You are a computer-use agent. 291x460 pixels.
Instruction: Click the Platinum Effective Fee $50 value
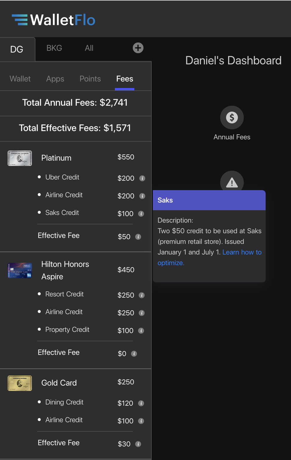pos(124,237)
